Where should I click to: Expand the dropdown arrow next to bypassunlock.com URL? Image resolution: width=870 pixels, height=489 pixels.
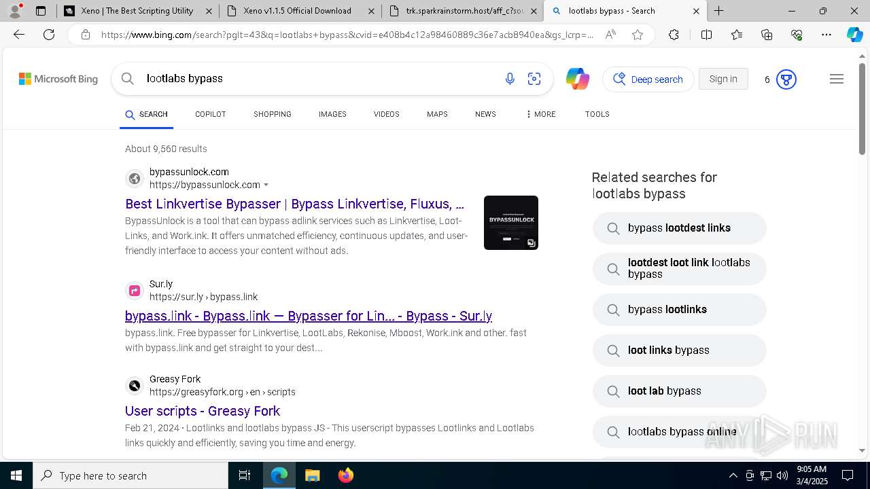click(266, 185)
